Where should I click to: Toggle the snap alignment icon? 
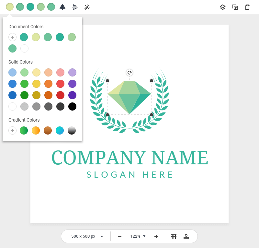click(186, 236)
